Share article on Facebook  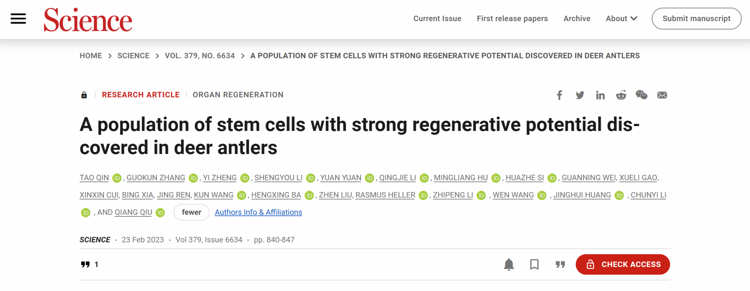559,95
